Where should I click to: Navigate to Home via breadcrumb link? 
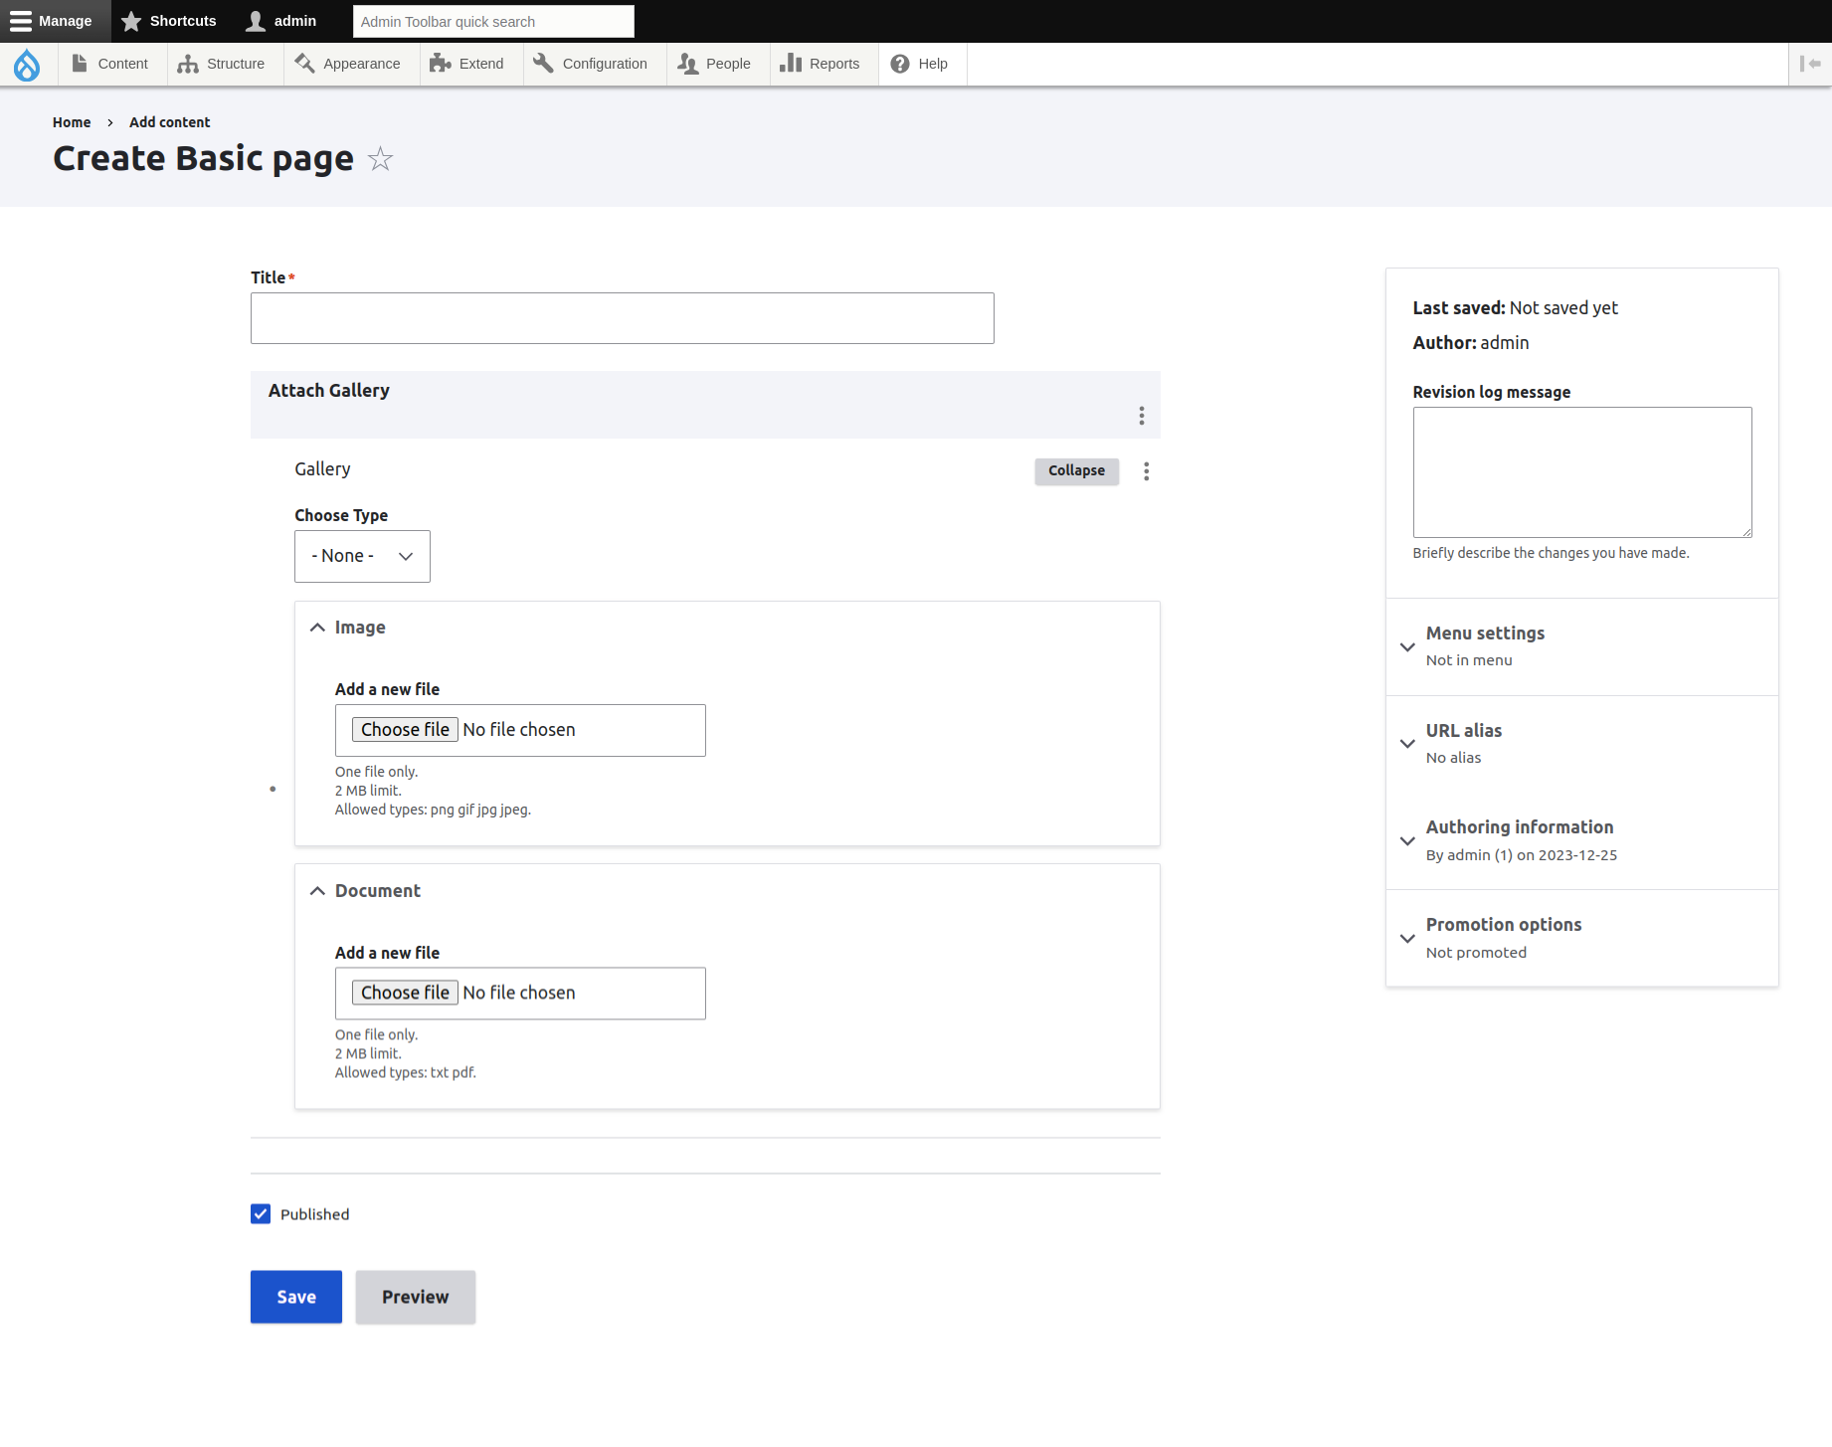point(71,121)
